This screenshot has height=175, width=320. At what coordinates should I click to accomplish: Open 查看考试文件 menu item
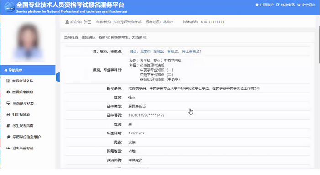[x=22, y=81]
